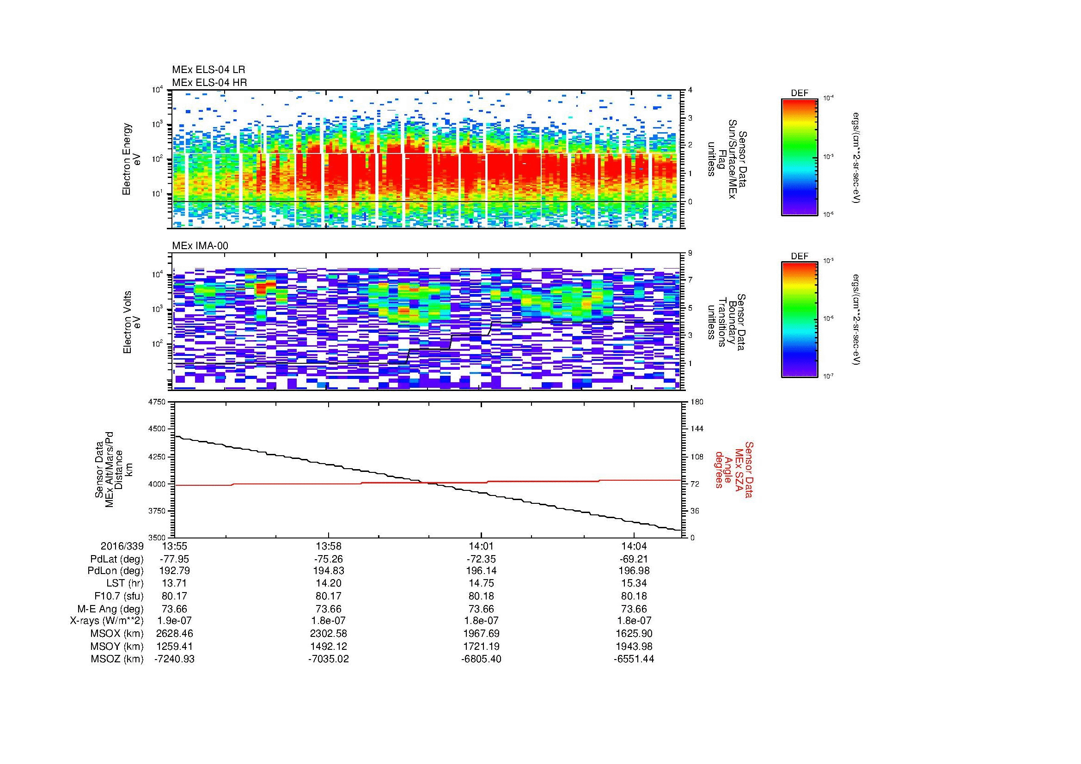Click the 4500 tick on altitude axis
The image size is (1081, 764).
pyautogui.click(x=158, y=429)
